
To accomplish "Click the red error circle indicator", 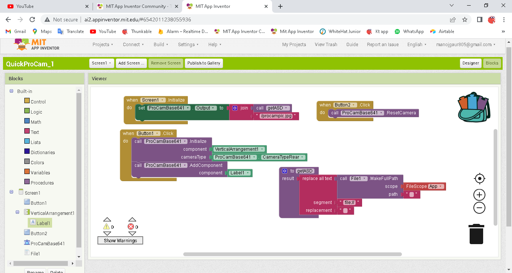I will (x=131, y=227).
